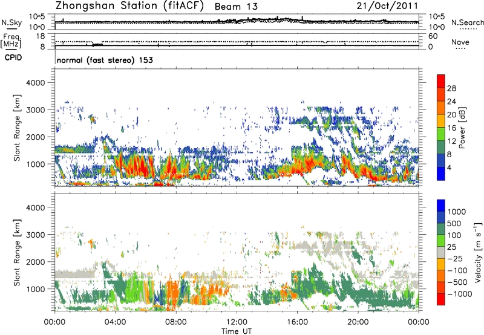Image resolution: width=484 pixels, height=335 pixels.
Task: Click the N.Search legend label
Action: (467, 22)
